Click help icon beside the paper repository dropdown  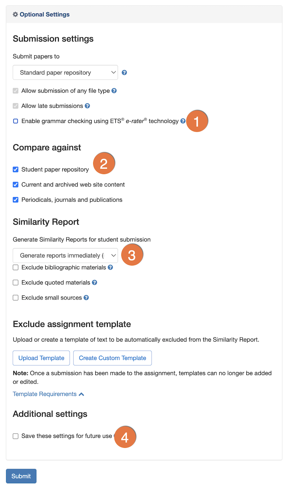tap(124, 73)
